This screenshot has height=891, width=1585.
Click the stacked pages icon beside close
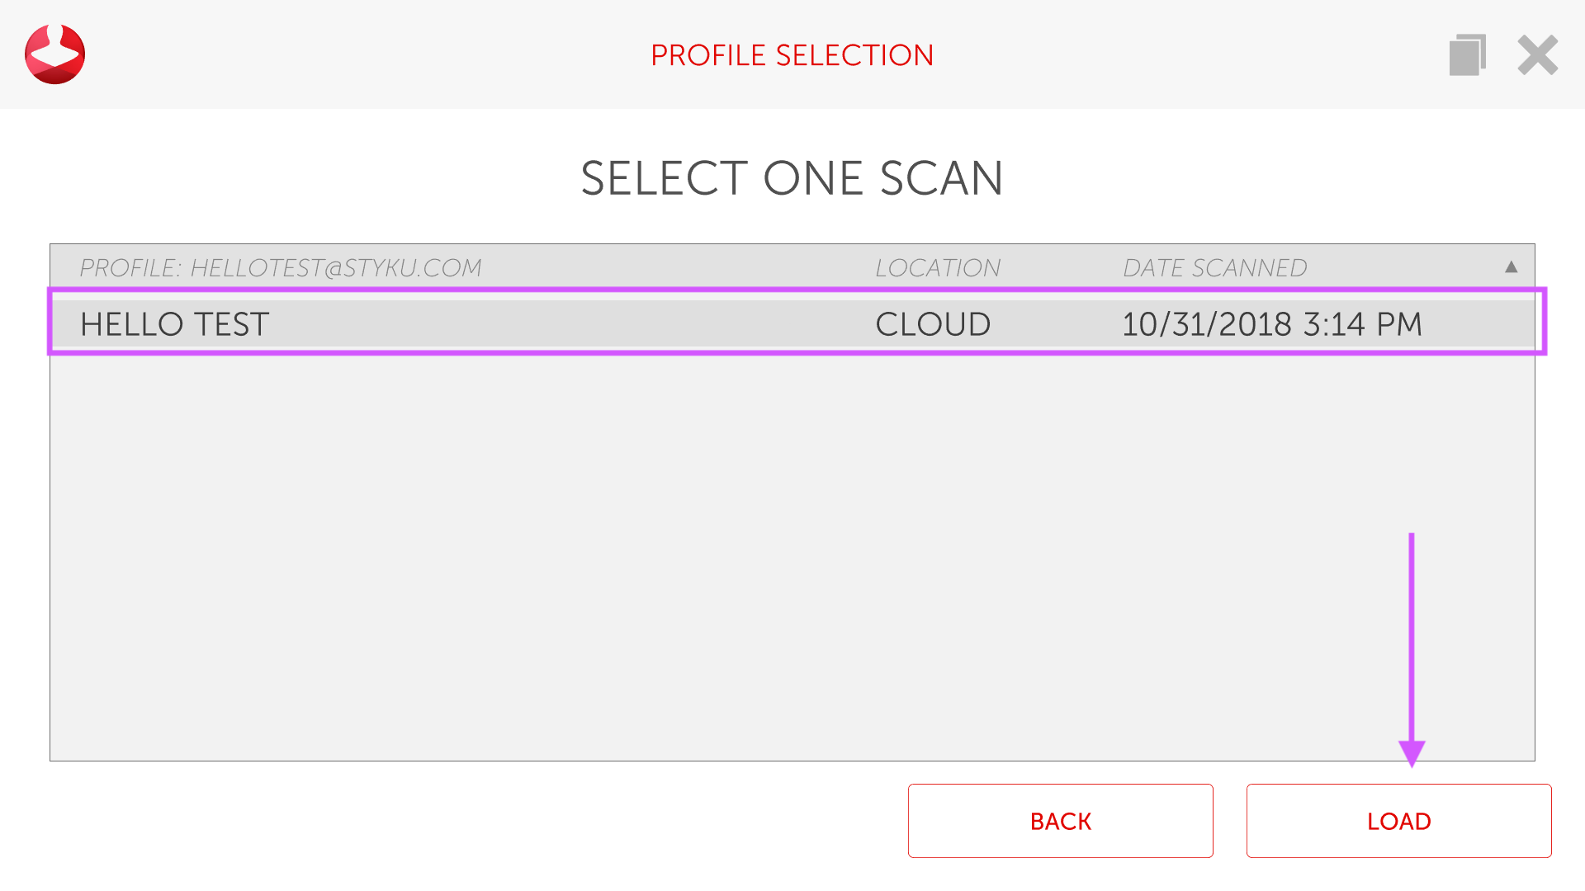pos(1467,55)
